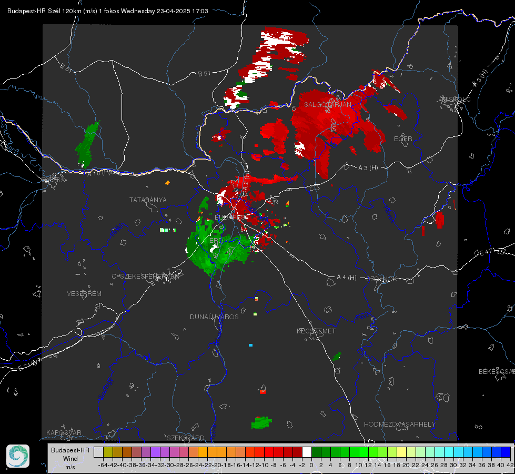Viewport: 515px width, 474px height.
Task: Pick the violet swatch between -34 and -32
Action: pos(155,452)
